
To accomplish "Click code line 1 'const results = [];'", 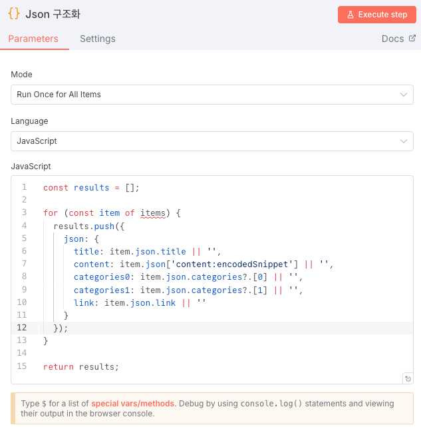I will click(x=91, y=188).
